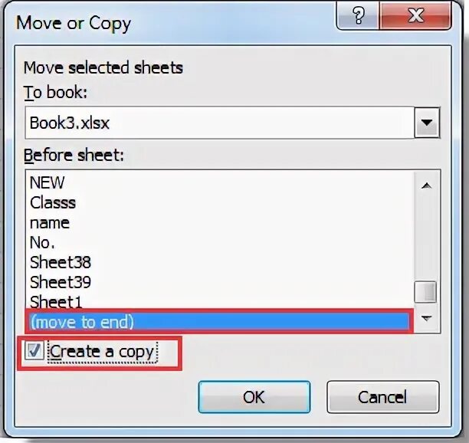Select Classs in the sheet list

point(53,202)
